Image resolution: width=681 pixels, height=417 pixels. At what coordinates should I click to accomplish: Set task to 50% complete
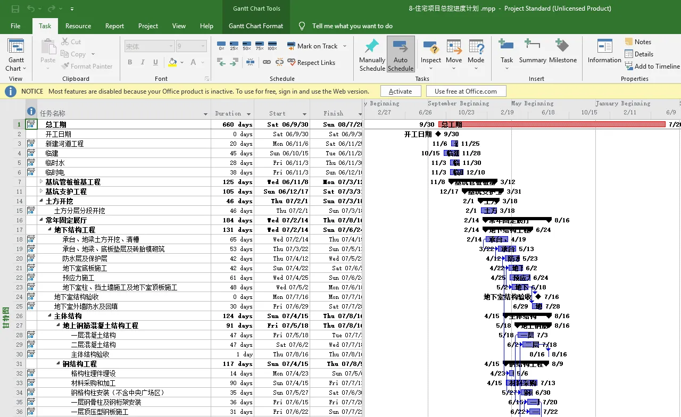247,46
